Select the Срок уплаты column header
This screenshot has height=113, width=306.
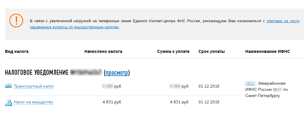coord(212,52)
